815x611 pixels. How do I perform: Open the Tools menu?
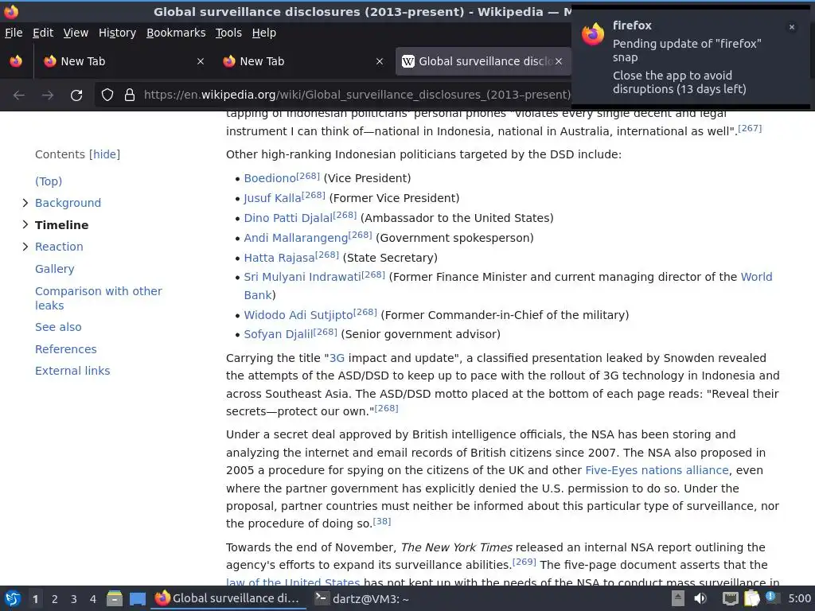228,33
